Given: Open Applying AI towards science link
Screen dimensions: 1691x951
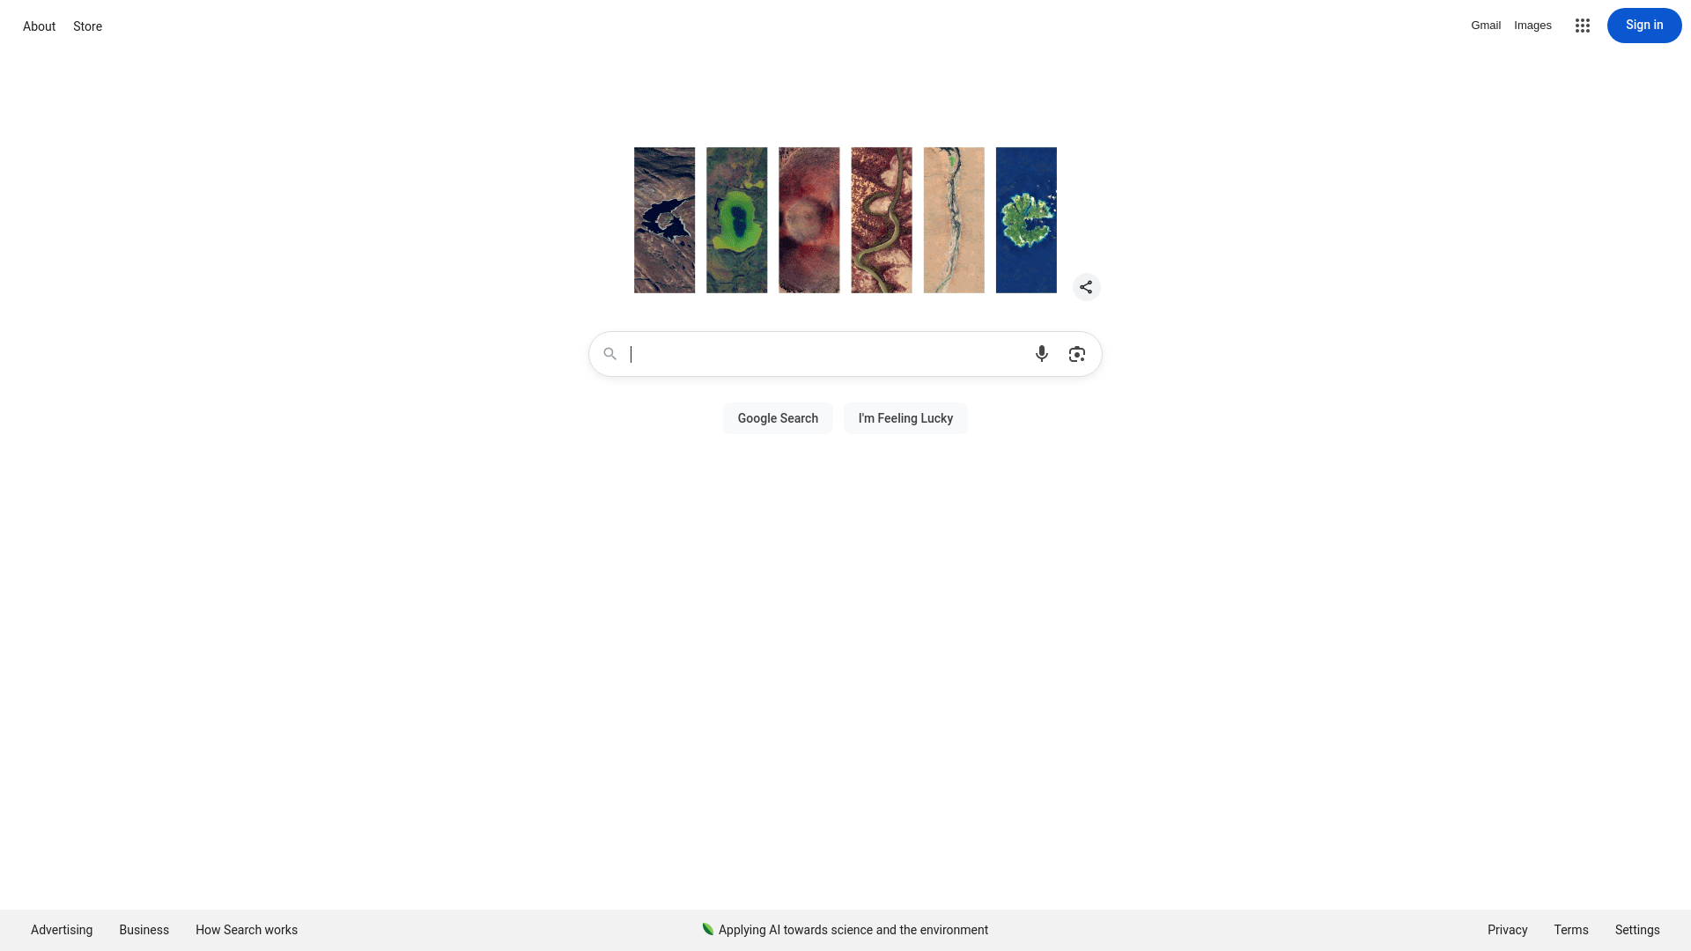Looking at the screenshot, I should pyautogui.click(x=853, y=930).
